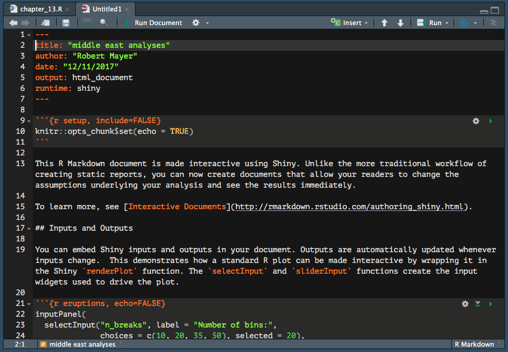This screenshot has height=352, width=508.
Task: Open eruptions chunk options gear
Action: click(465, 304)
